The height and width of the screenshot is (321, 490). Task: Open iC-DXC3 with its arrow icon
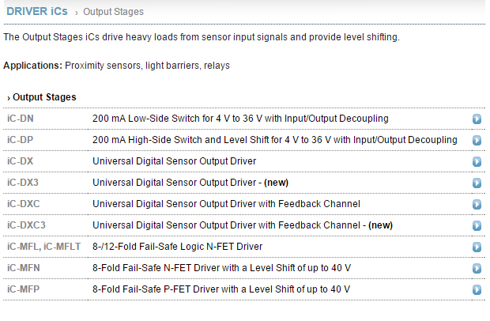[477, 225]
